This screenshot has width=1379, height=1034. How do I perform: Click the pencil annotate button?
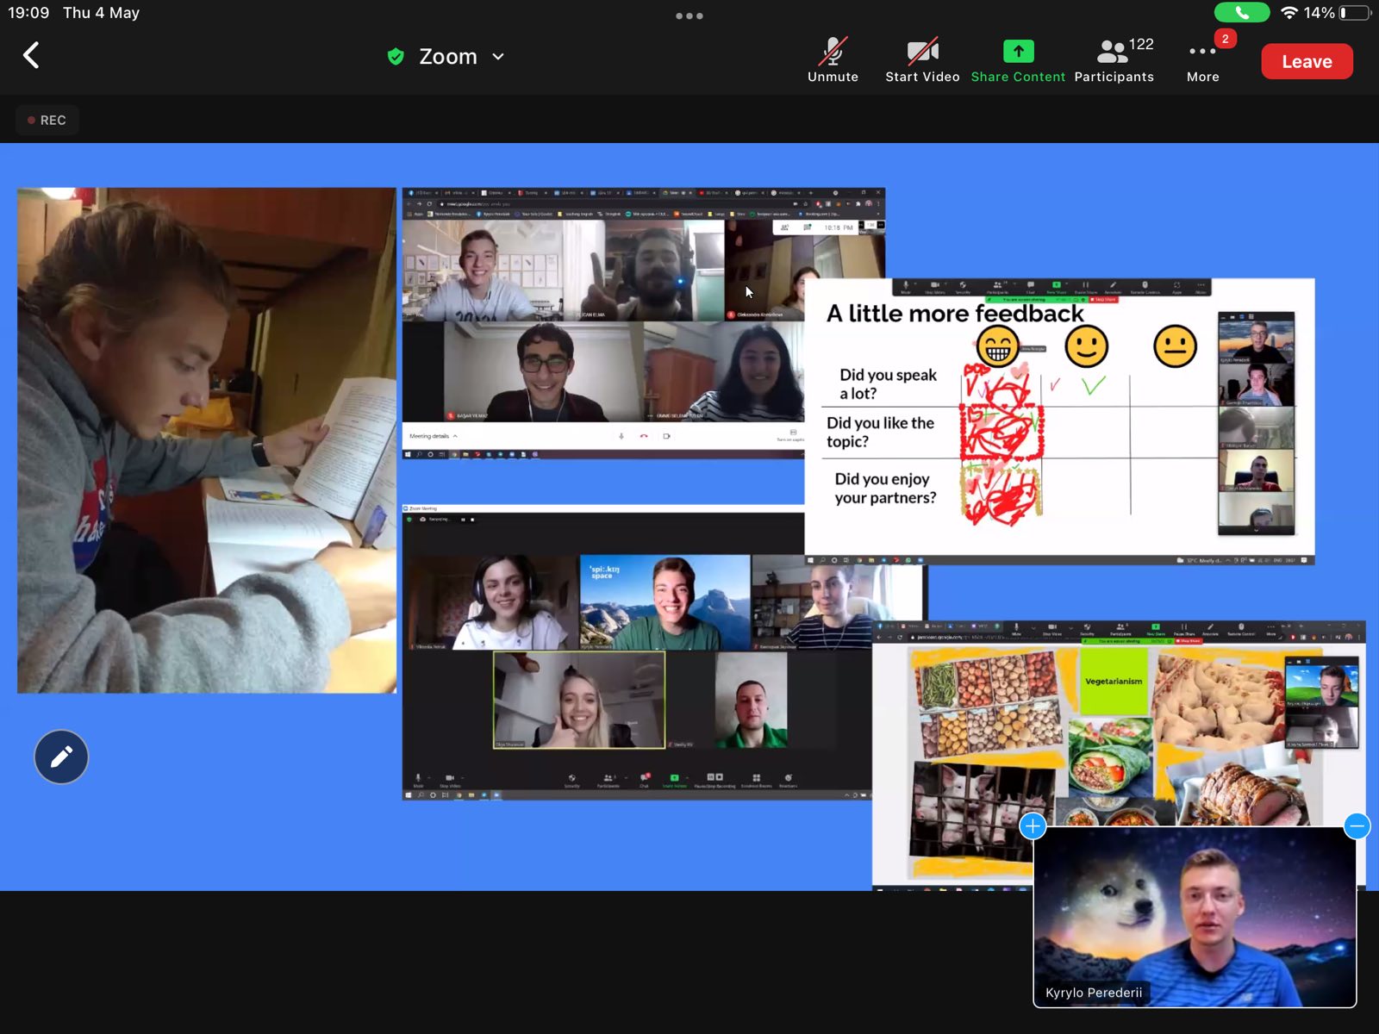click(61, 757)
